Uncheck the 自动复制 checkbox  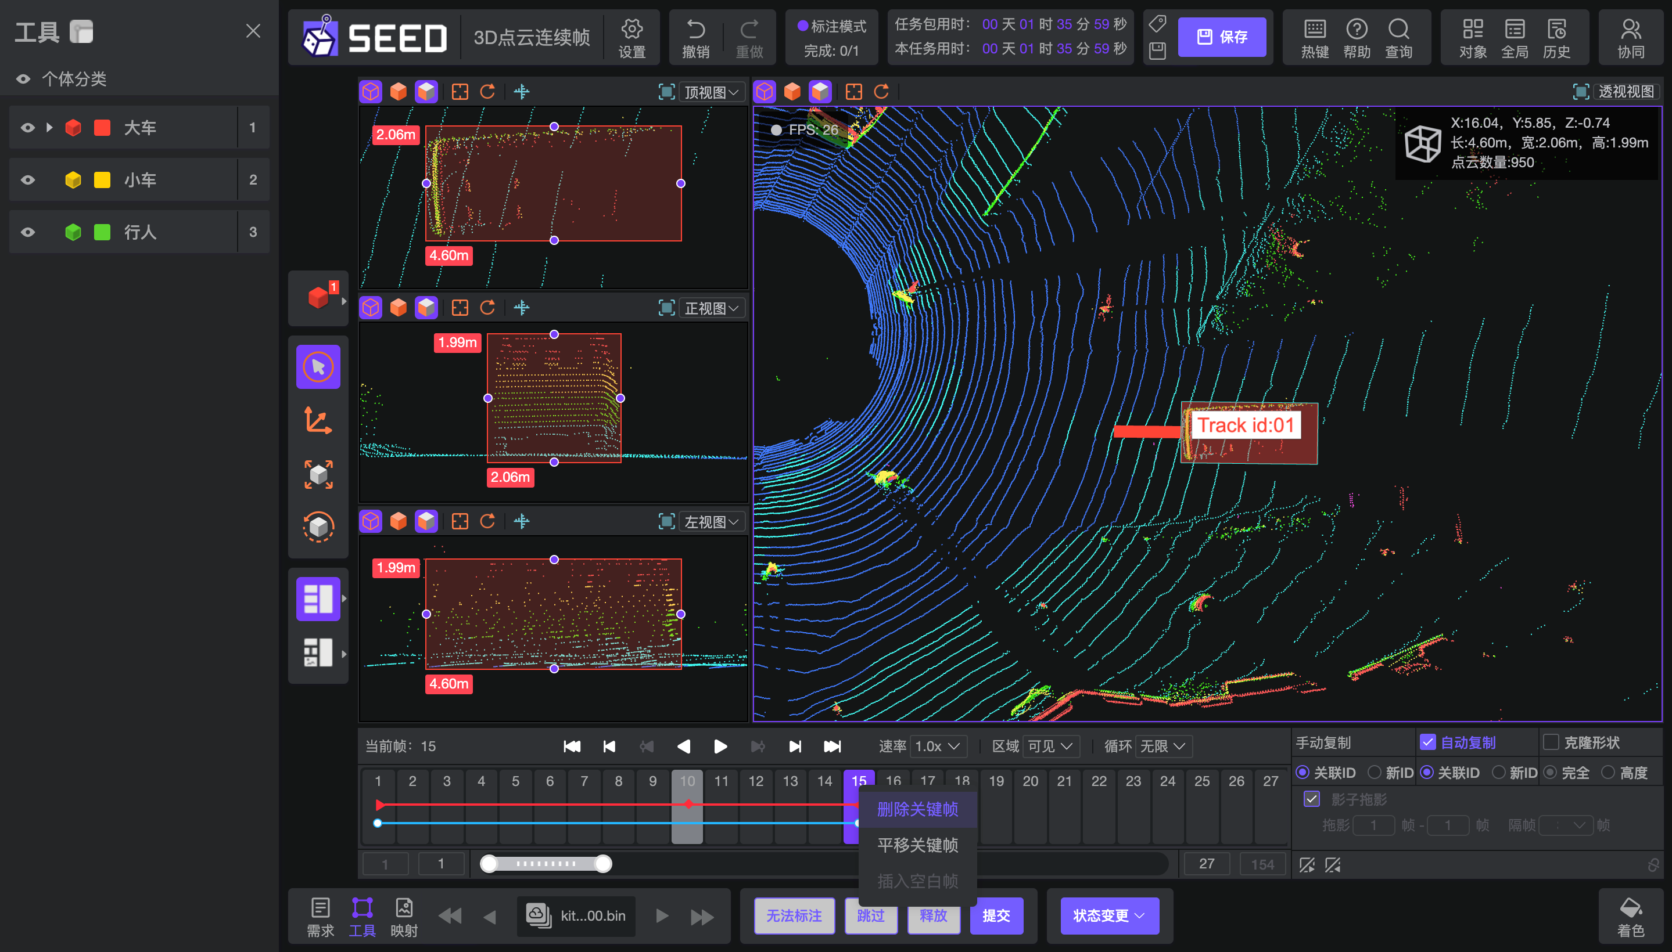tap(1427, 742)
